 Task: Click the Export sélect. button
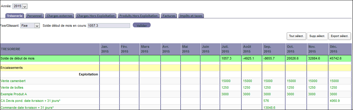[339, 36]
